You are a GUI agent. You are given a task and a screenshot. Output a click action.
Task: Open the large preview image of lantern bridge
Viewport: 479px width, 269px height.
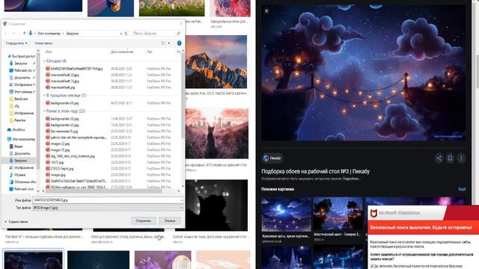click(x=364, y=73)
